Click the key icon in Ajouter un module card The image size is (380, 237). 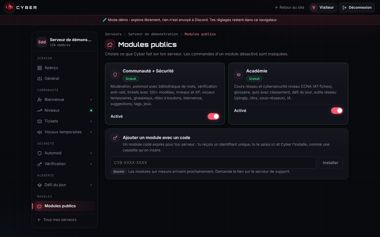pos(115,138)
